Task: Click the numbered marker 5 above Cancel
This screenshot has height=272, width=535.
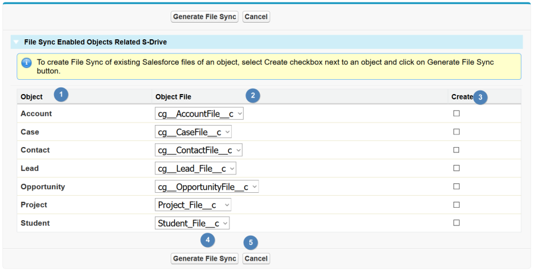Action: click(x=250, y=243)
